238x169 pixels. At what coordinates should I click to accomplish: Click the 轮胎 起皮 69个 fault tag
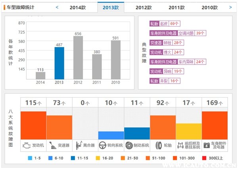pyautogui.click(x=164, y=24)
